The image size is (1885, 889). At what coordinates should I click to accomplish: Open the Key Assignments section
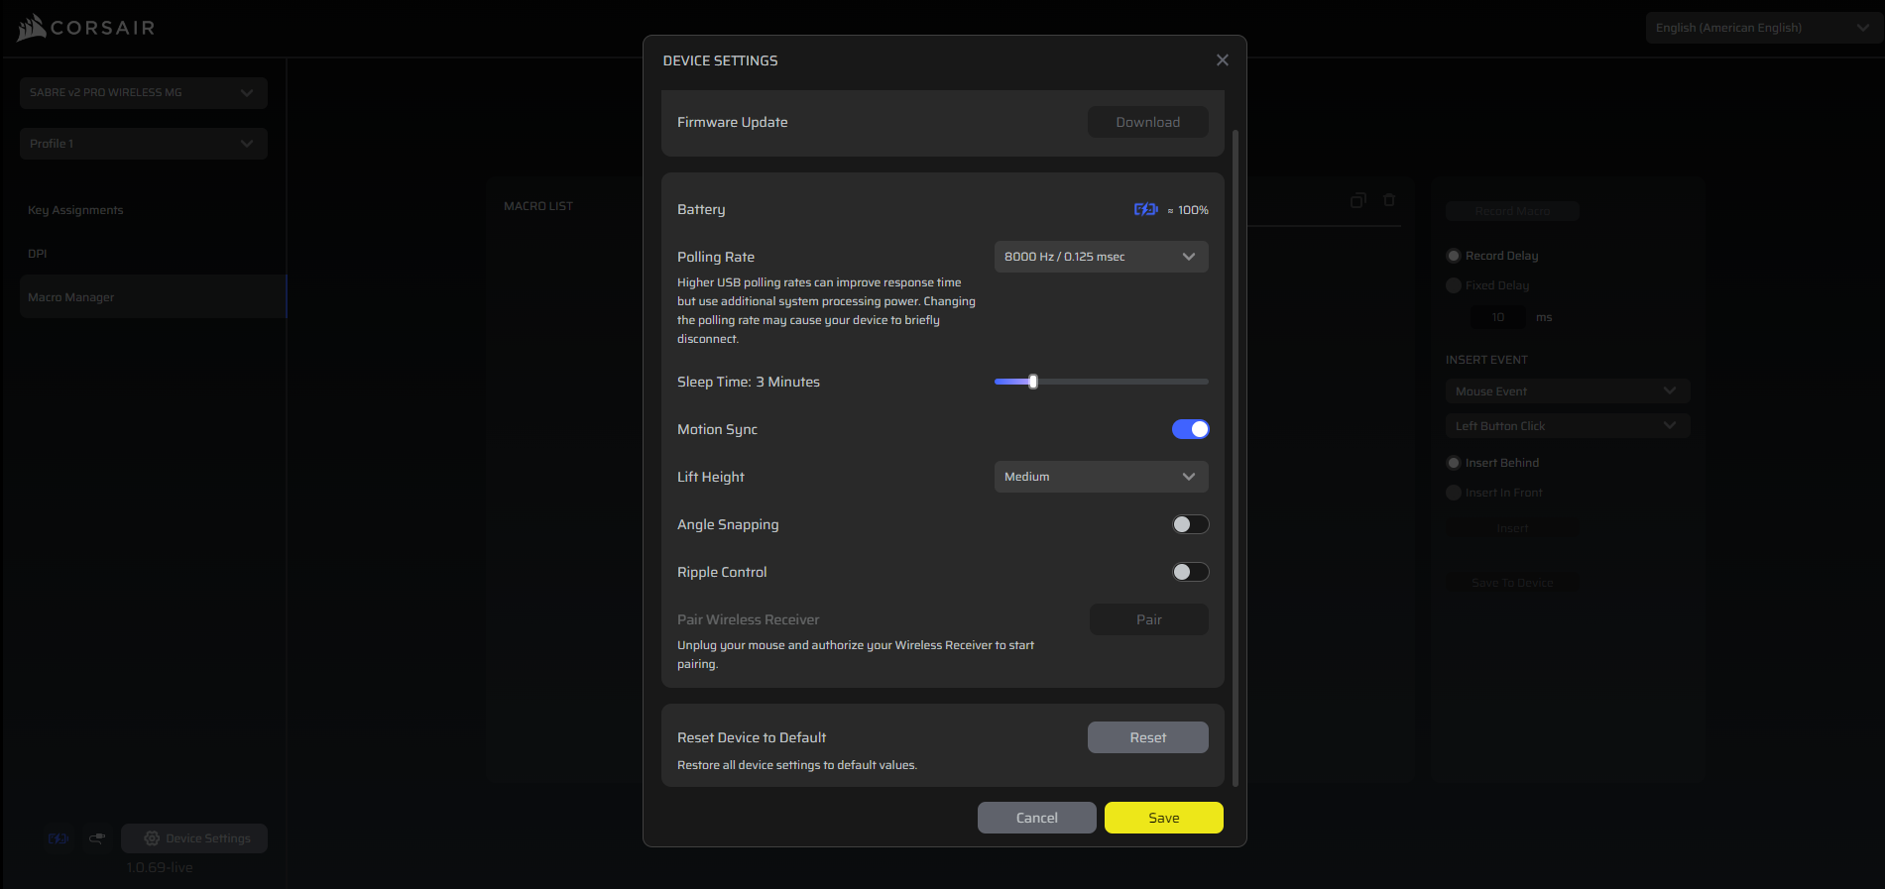pos(75,210)
